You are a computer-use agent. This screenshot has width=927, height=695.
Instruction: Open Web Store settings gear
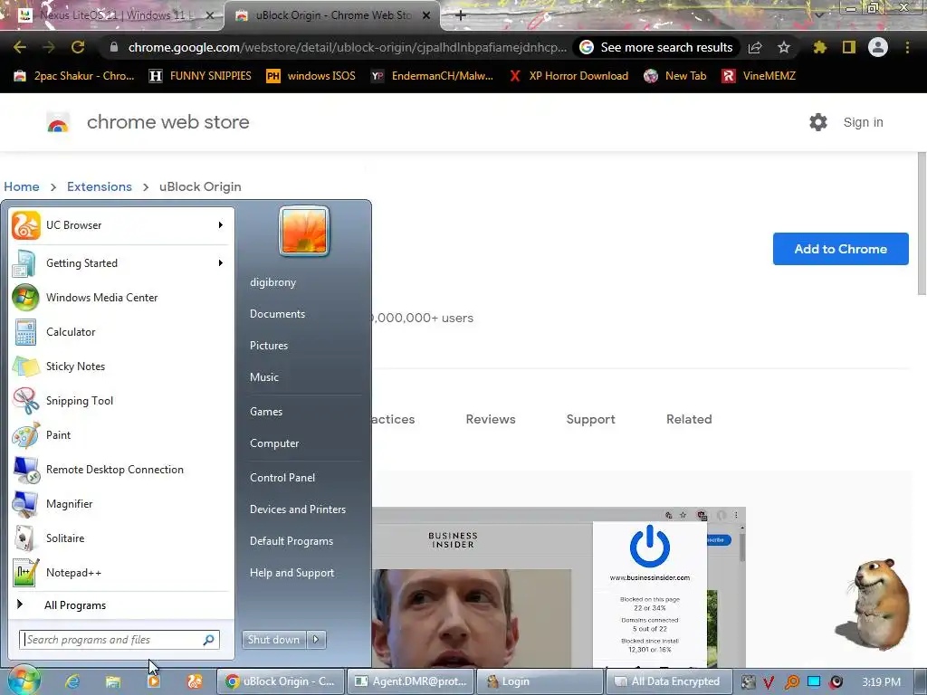[x=818, y=122]
